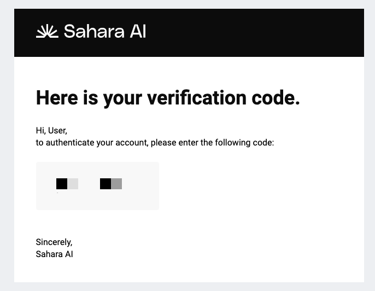Click the second black redacted code block

pyautogui.click(x=106, y=184)
